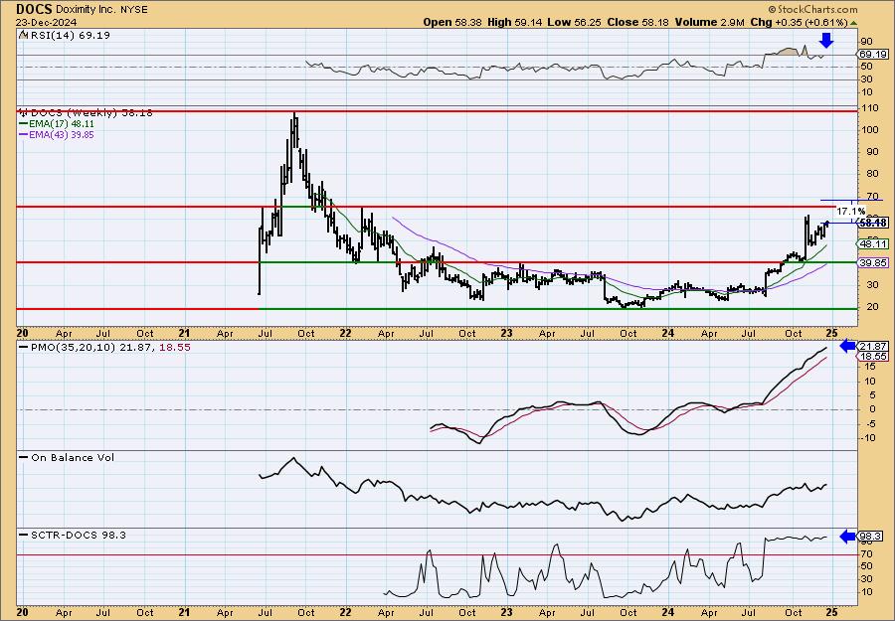Click the green up-triangle beside Chg

click(x=853, y=22)
